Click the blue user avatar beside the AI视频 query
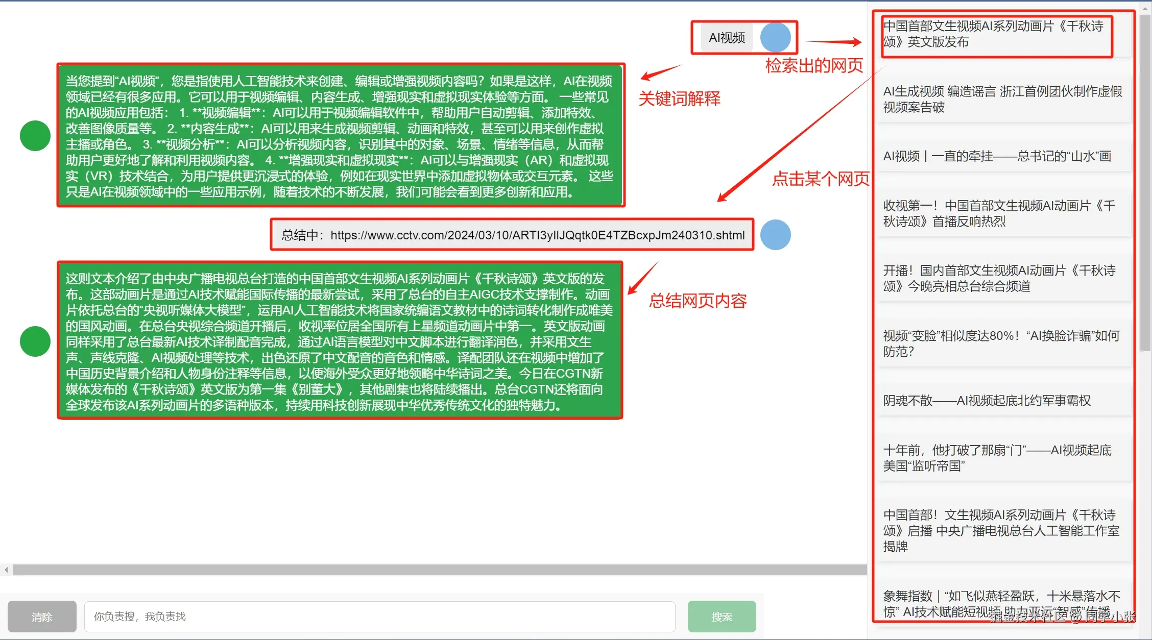 tap(776, 37)
